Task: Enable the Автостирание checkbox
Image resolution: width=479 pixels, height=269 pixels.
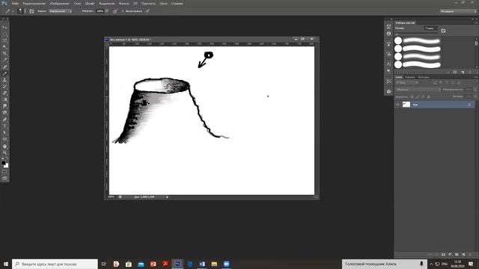Action: coord(123,11)
